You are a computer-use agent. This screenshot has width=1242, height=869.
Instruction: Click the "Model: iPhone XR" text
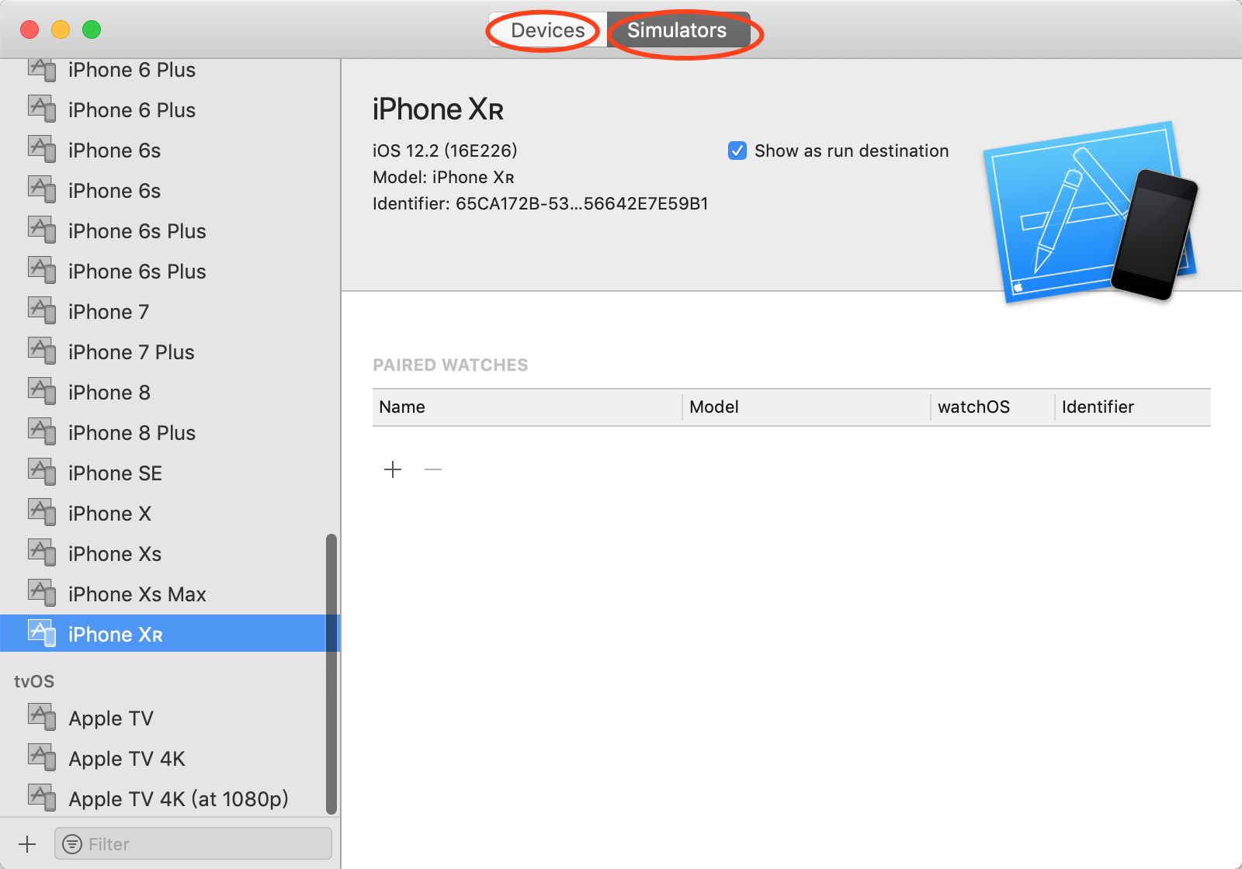point(443,177)
